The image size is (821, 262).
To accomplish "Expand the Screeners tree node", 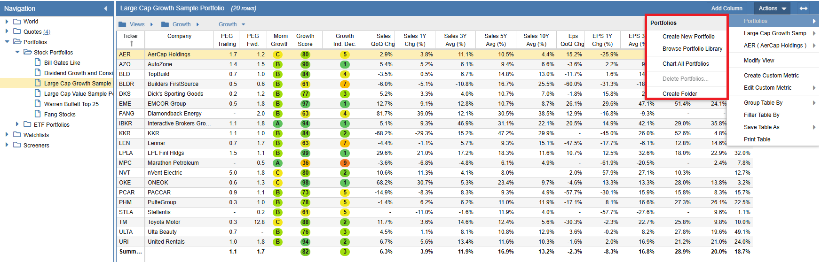I will click(x=7, y=145).
